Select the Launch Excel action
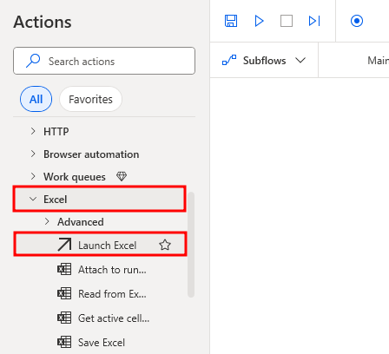 (100, 245)
